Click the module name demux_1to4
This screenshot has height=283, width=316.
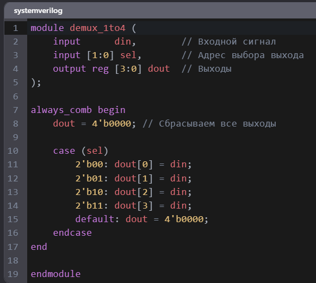pyautogui.click(x=97, y=28)
